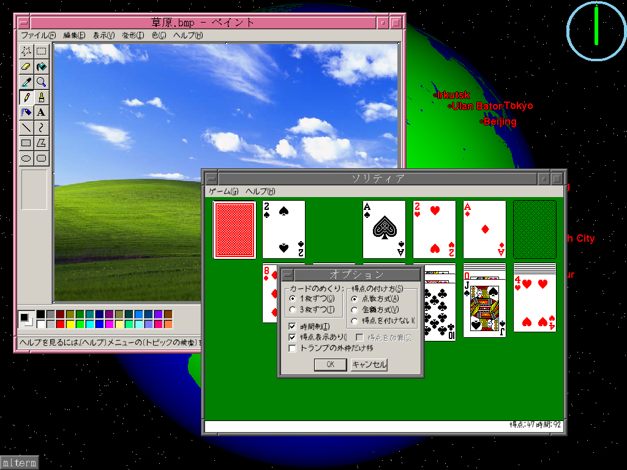Activate the Airbrush spray can tool
This screenshot has height=470, width=627.
coord(26,113)
